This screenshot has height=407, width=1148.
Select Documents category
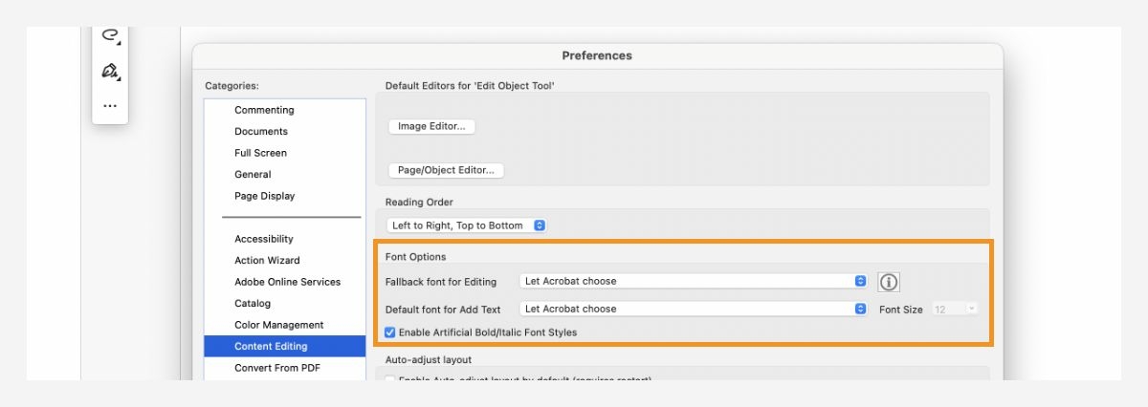point(261,132)
